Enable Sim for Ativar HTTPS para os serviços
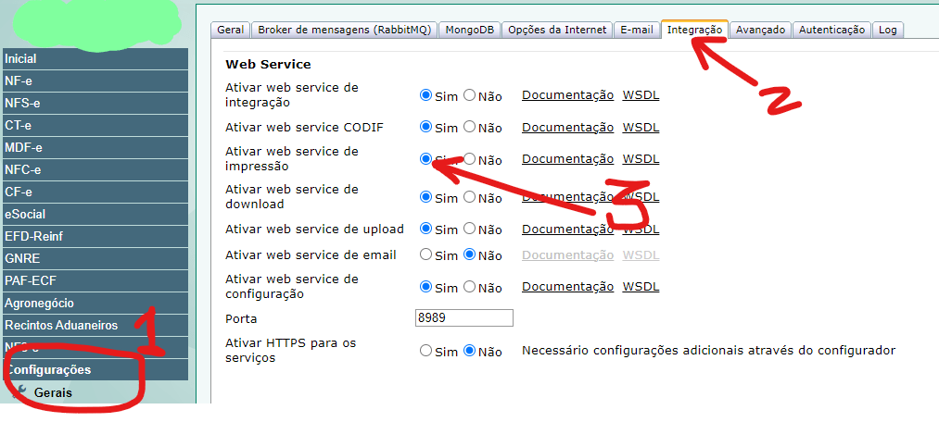Screen dimensions: 939x422 click(x=426, y=351)
